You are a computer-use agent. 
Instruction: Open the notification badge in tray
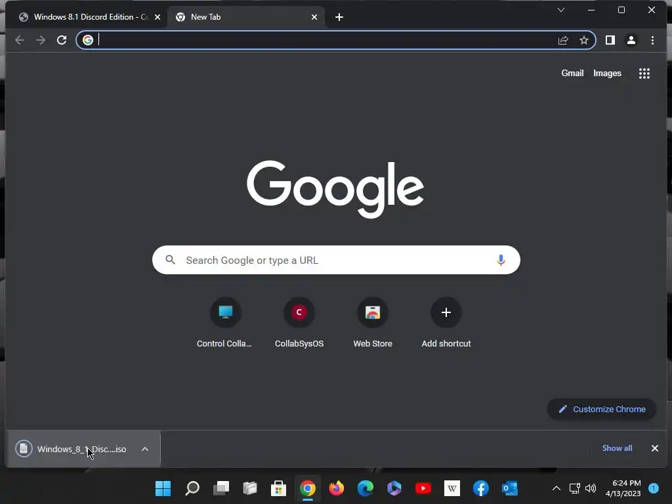click(653, 488)
